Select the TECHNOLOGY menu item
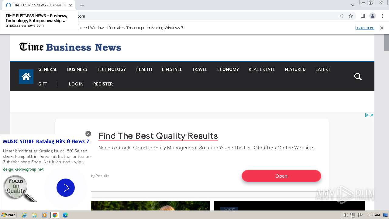Screen dimensions: 389x219 click(111, 69)
